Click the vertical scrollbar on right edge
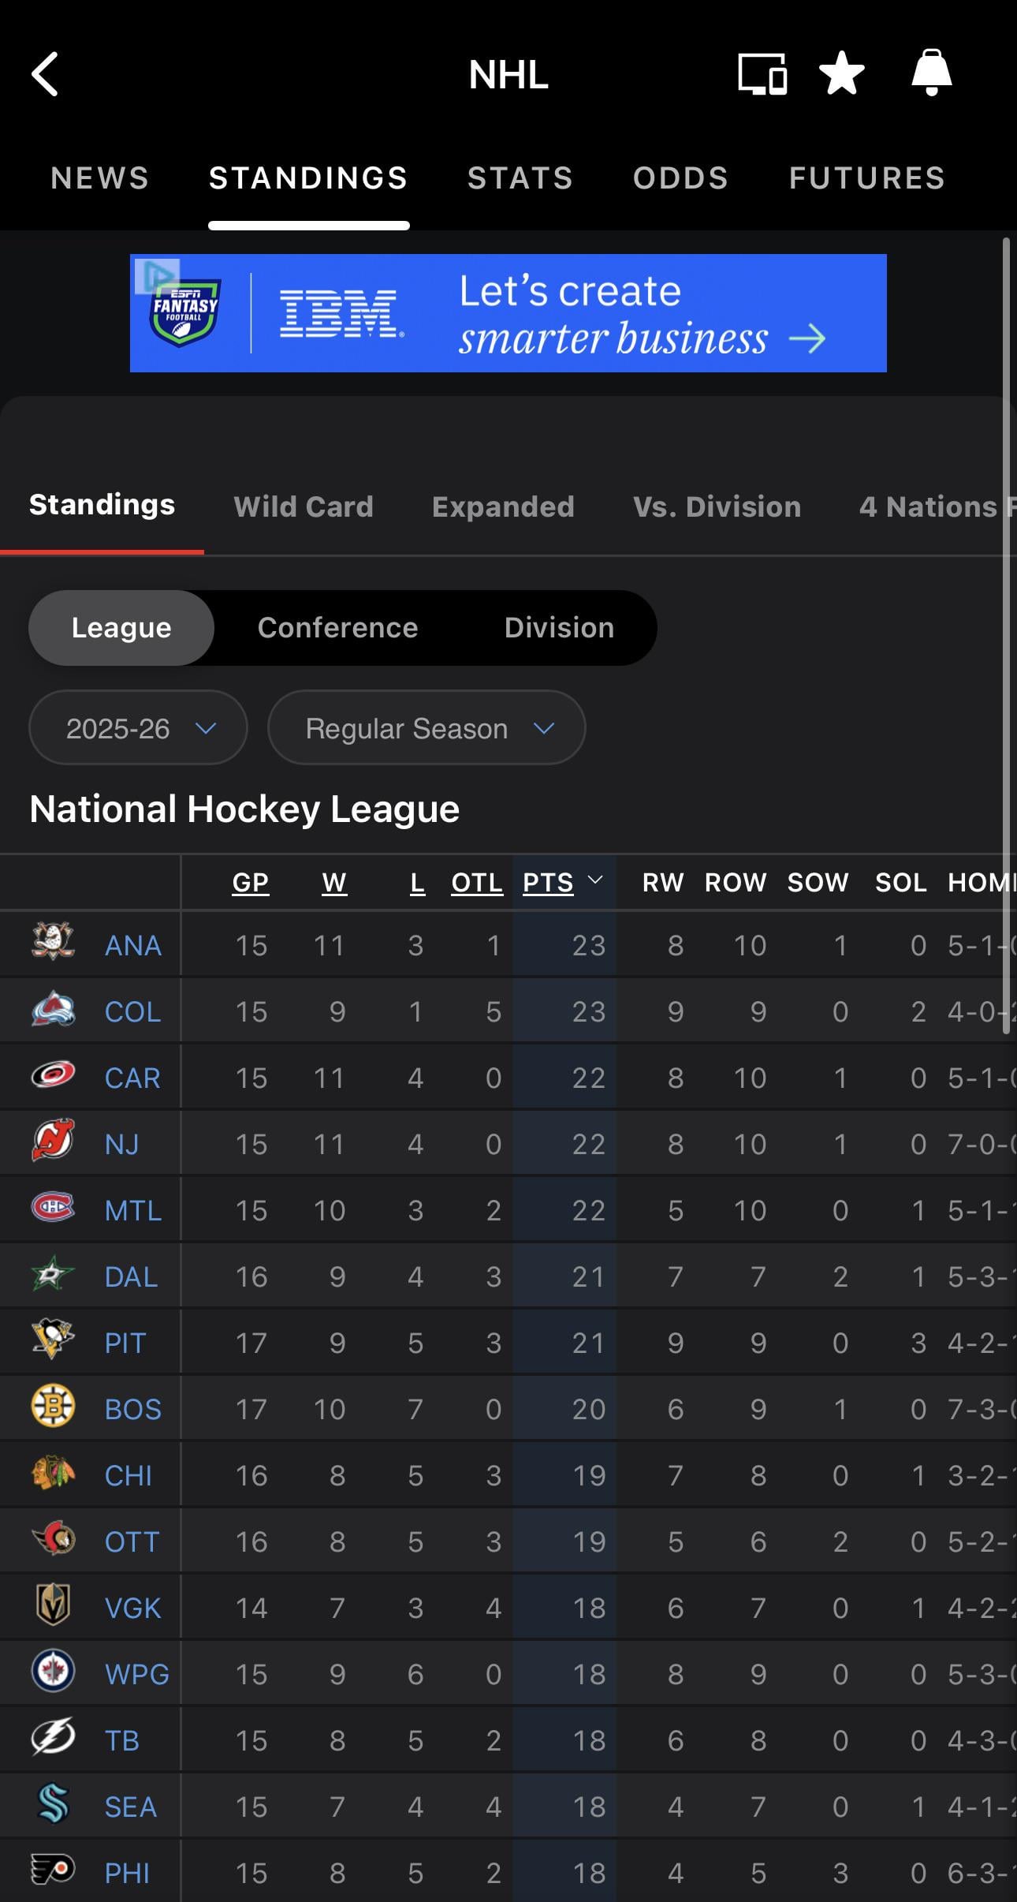The width and height of the screenshot is (1017, 1902). click(1006, 631)
